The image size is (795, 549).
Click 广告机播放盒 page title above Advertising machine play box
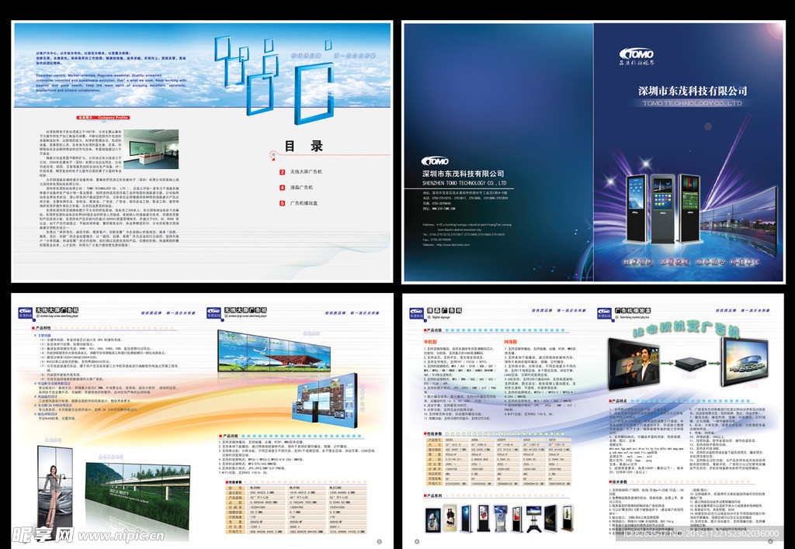tap(632, 310)
